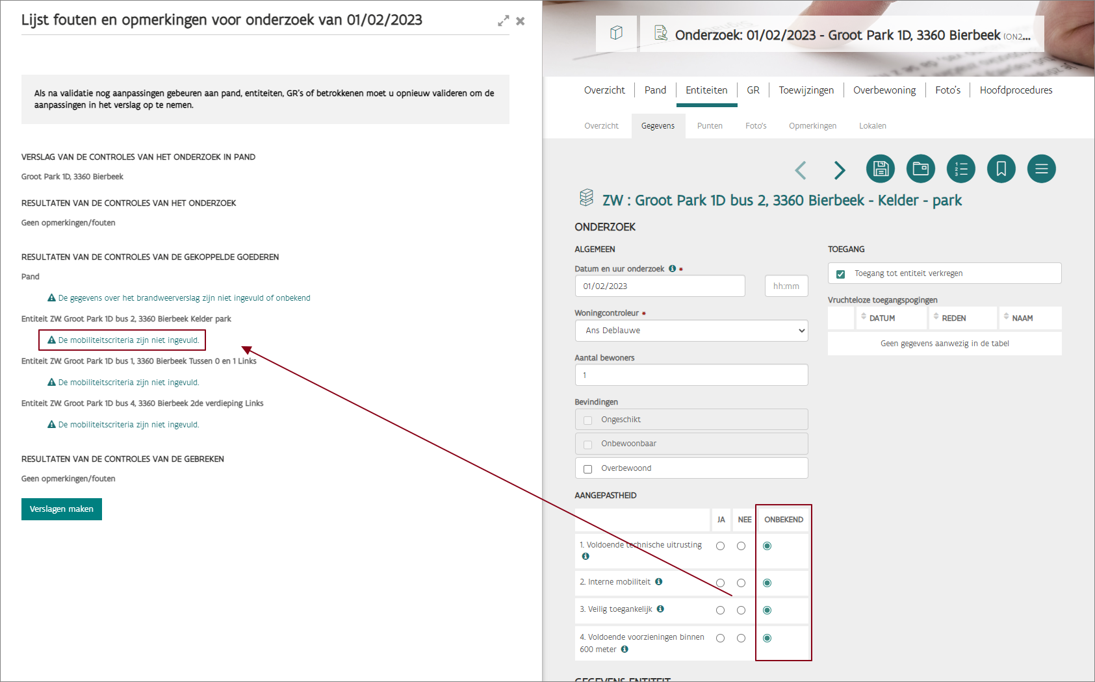Open the hamburger menu icon
1095x682 pixels.
coord(1041,169)
